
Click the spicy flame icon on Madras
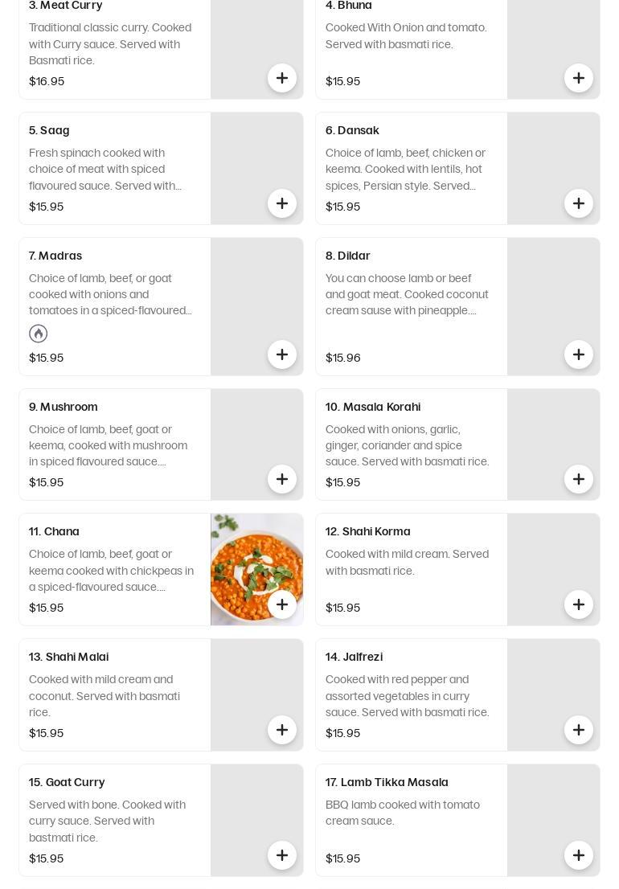click(x=38, y=334)
